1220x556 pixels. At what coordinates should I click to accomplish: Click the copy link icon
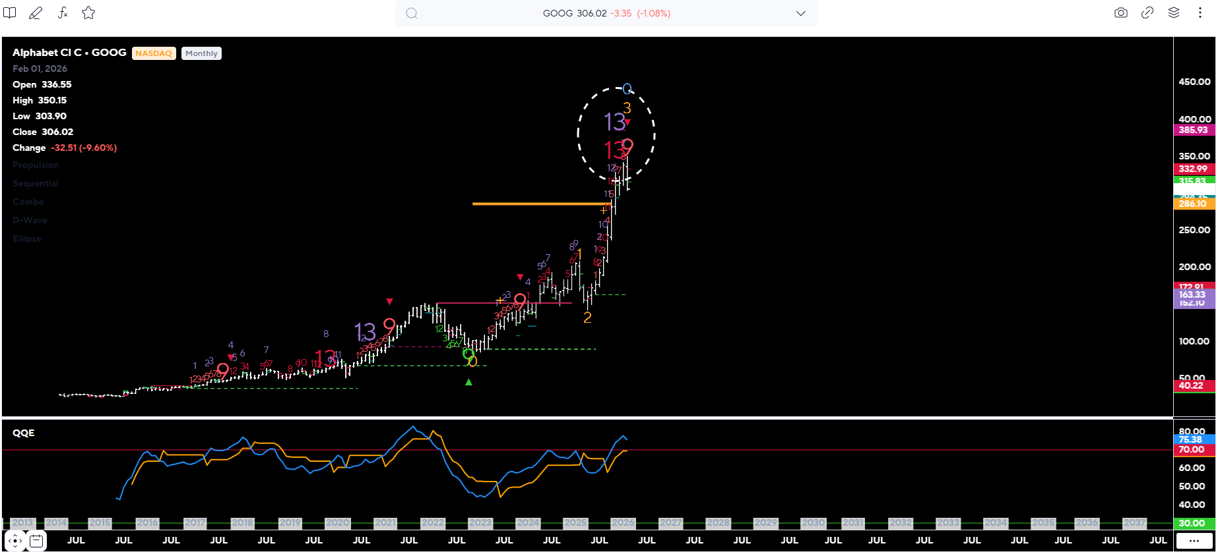pyautogui.click(x=1147, y=13)
